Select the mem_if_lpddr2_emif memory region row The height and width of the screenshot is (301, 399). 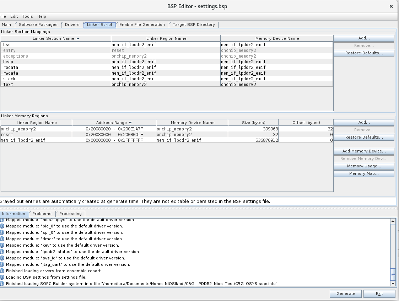click(x=36, y=140)
